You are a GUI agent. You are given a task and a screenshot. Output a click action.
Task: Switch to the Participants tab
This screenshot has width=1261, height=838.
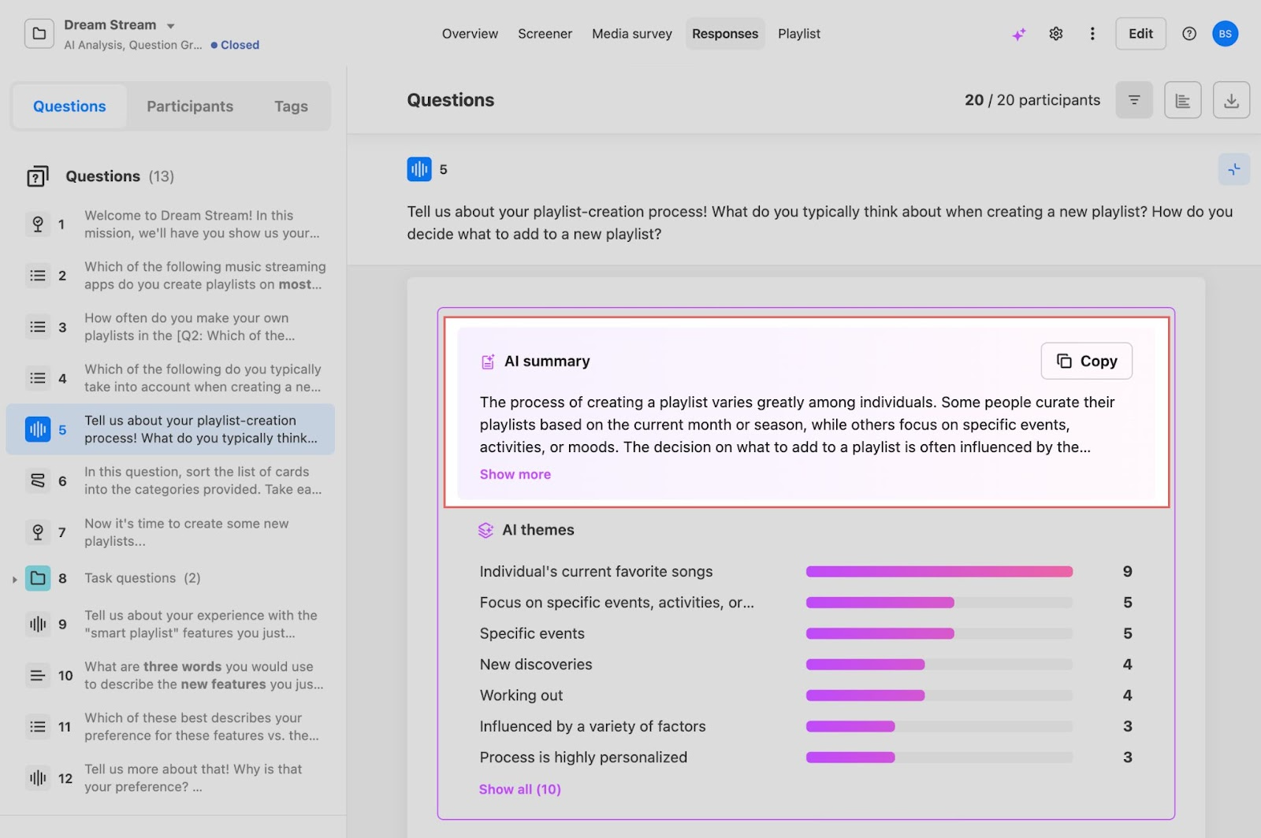click(x=190, y=106)
